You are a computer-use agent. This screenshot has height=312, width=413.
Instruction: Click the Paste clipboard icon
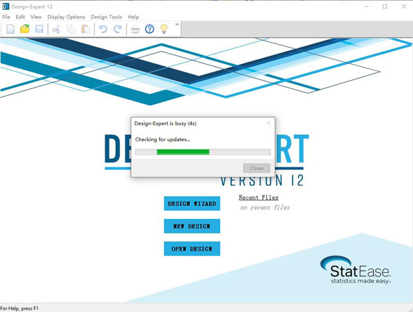85,29
